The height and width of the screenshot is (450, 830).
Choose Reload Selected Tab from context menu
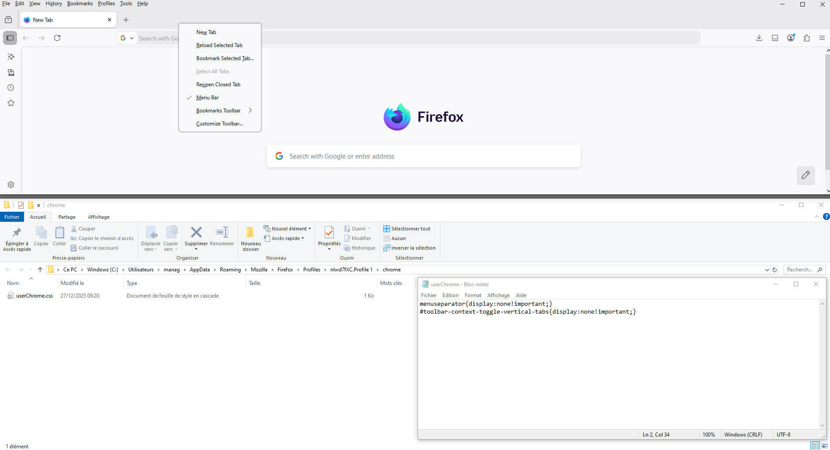pyautogui.click(x=220, y=45)
